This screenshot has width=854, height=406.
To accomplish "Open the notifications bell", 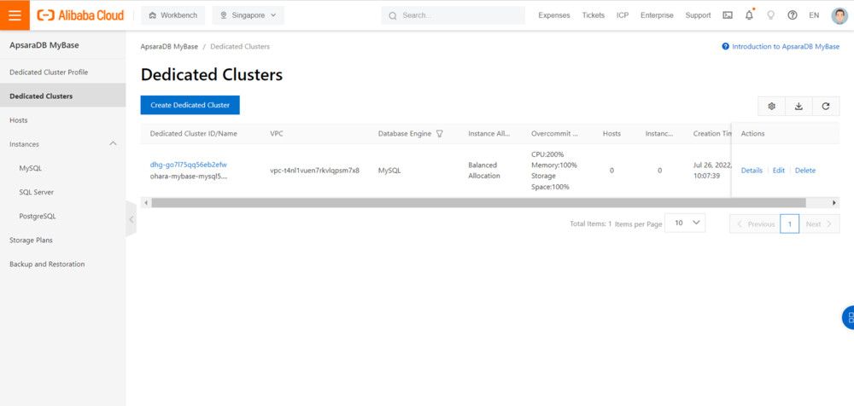I will [x=750, y=15].
